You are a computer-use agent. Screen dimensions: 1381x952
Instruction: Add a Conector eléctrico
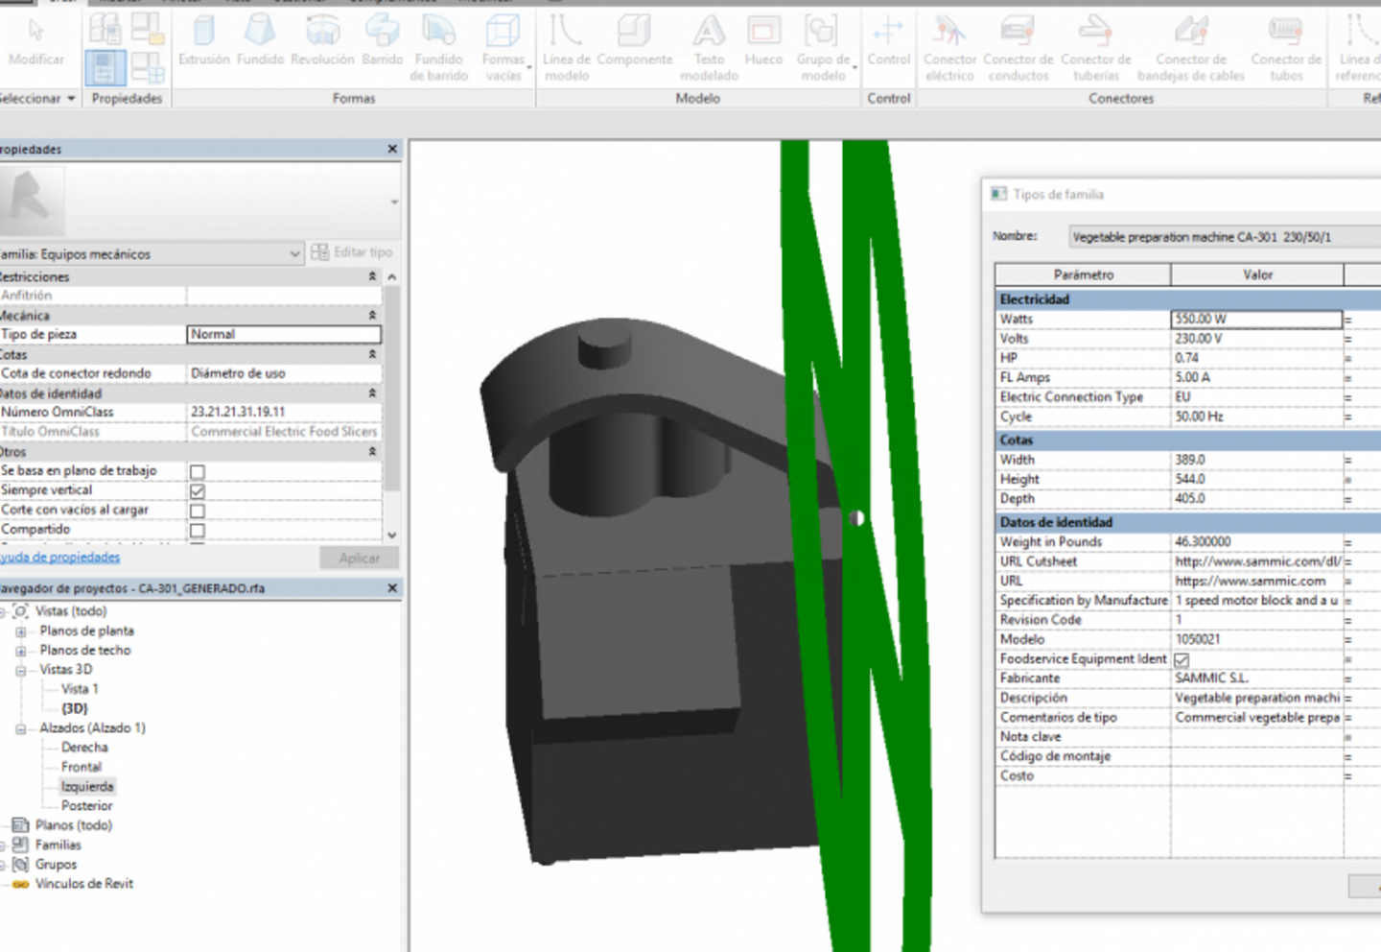949,48
